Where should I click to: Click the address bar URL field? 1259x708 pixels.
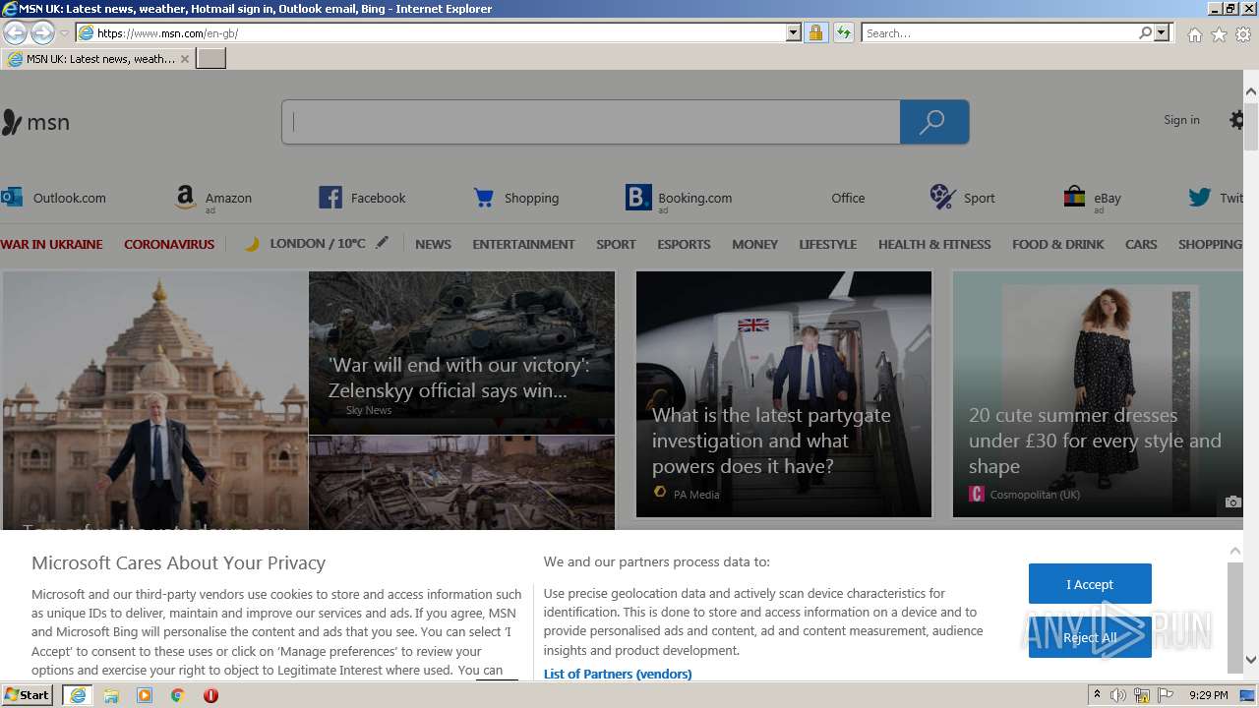[x=441, y=32]
